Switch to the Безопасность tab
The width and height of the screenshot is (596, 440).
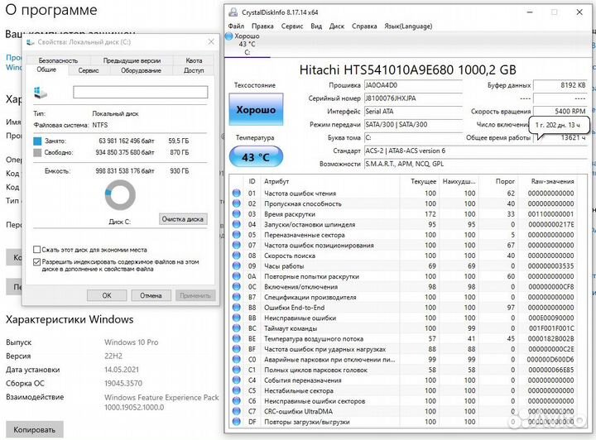(58, 60)
